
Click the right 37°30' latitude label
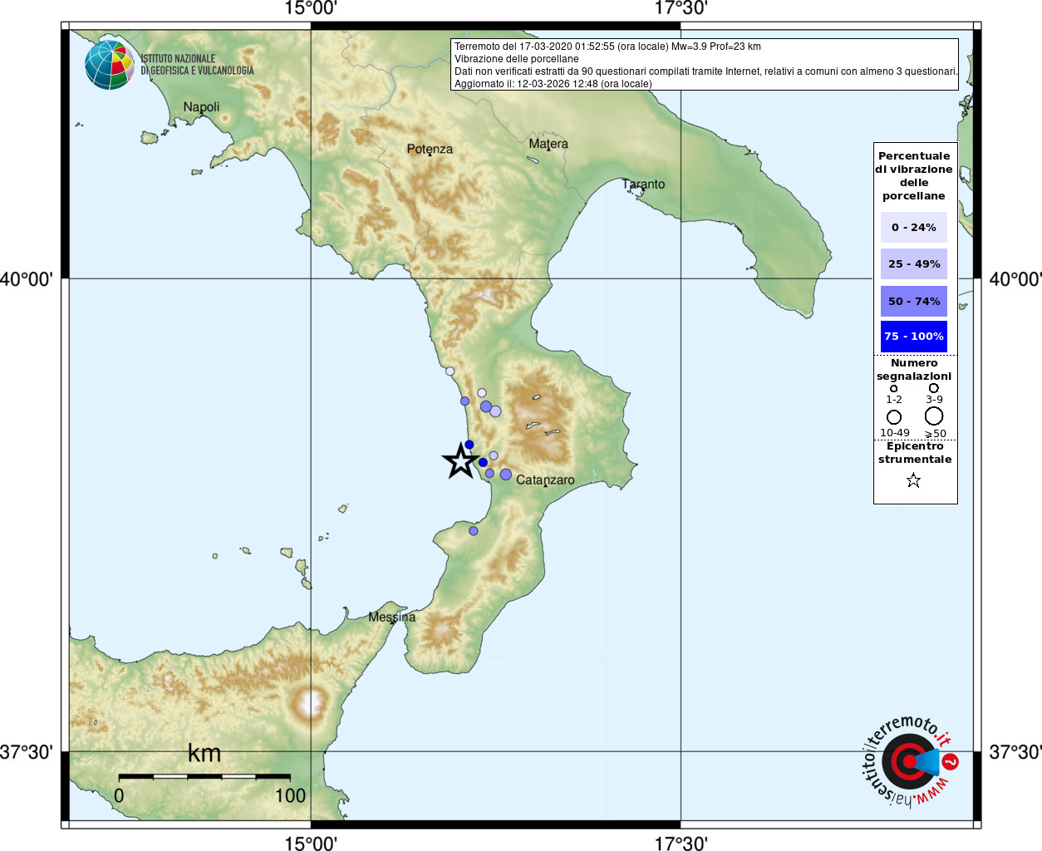(1015, 752)
